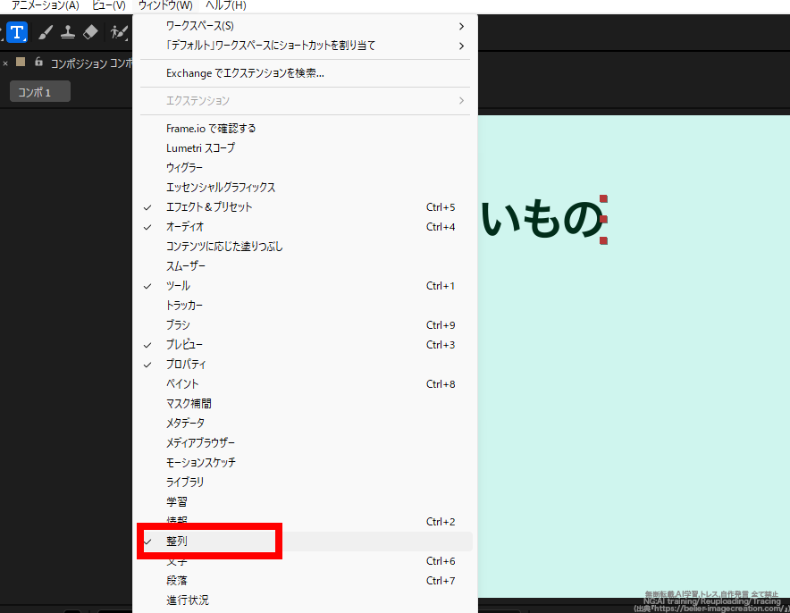
Task: Select the Clone Stamp tool
Action: coord(68,32)
